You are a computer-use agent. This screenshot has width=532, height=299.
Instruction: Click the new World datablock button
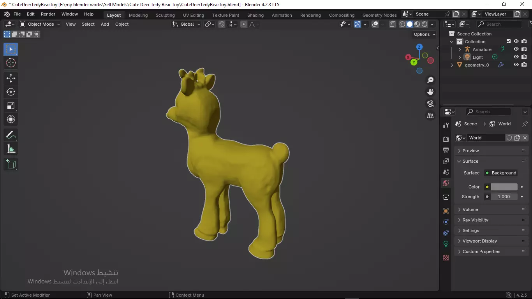coord(517,138)
